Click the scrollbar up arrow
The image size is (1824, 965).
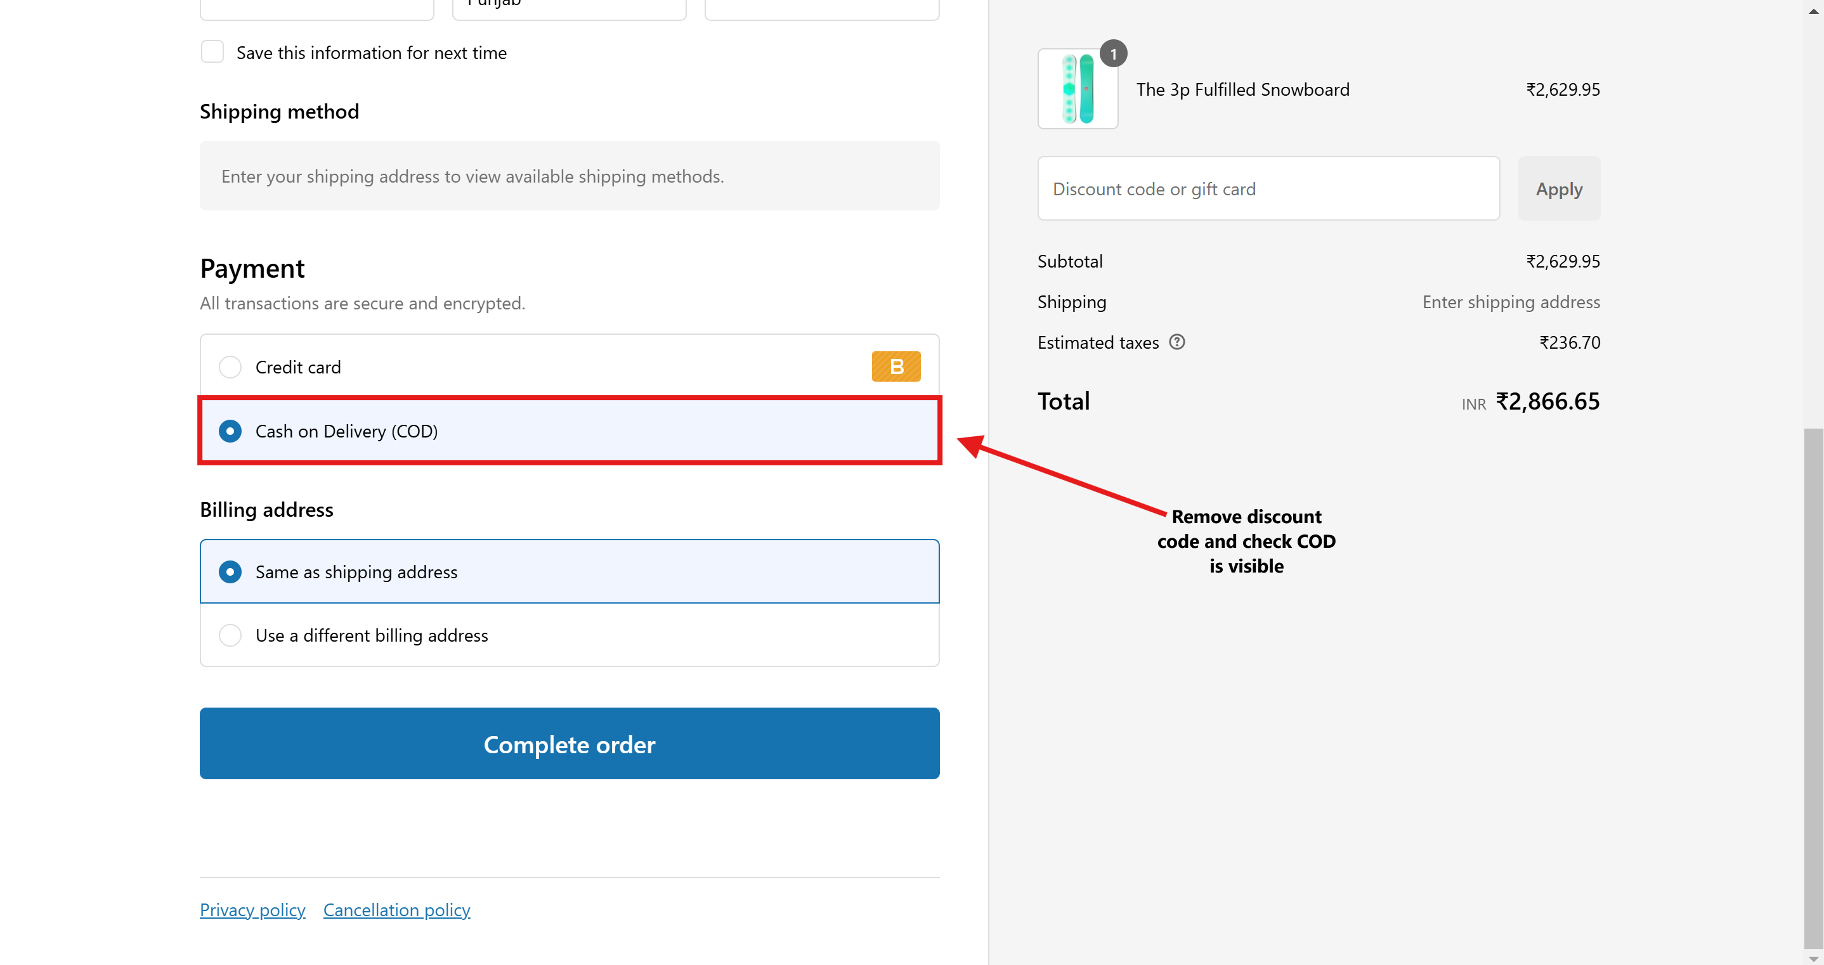tap(1813, 11)
